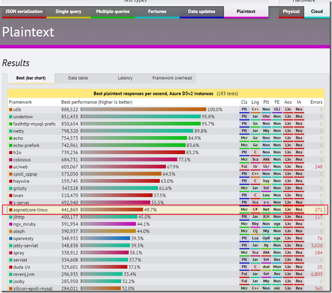Image resolution: width=332 pixels, height=293 pixels.
Task: Click the Net platform tag for aspnetcore-linux
Action: [266, 210]
